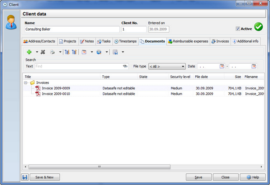Open the File type dropdown
Image resolution: width=270 pixels, height=185 pixels.
167,67
